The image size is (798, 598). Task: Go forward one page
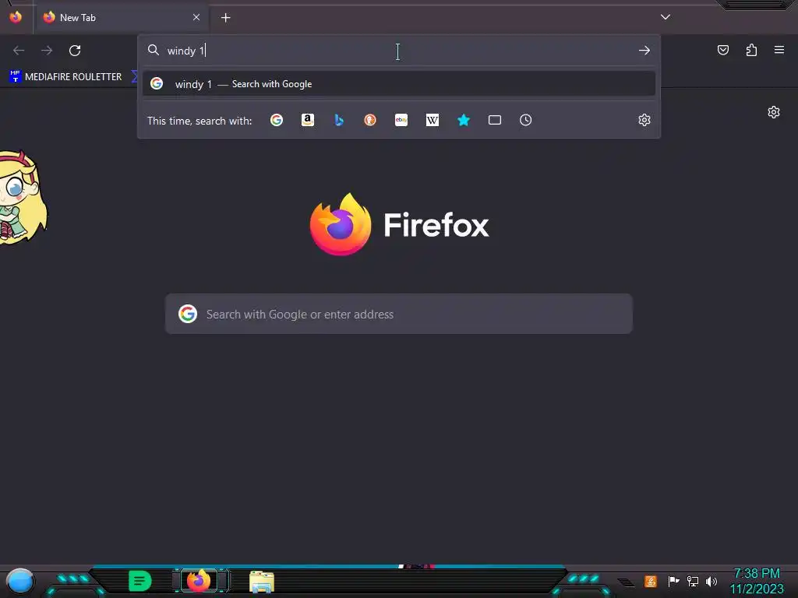pos(47,51)
